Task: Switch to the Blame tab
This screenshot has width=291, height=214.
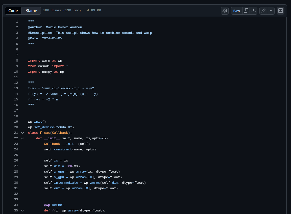Action: [x=31, y=11]
